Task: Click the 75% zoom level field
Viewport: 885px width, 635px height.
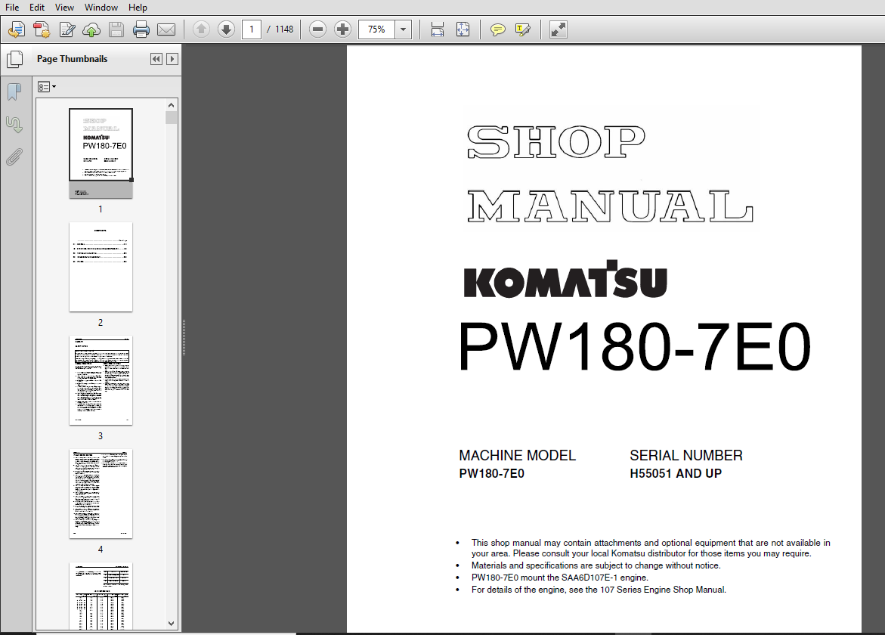Action: point(376,29)
